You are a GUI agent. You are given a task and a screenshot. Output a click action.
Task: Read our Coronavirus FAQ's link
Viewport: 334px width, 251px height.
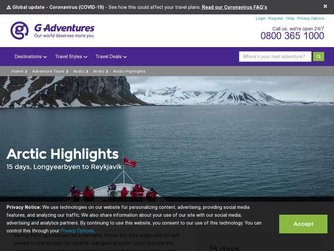pyautogui.click(x=234, y=7)
